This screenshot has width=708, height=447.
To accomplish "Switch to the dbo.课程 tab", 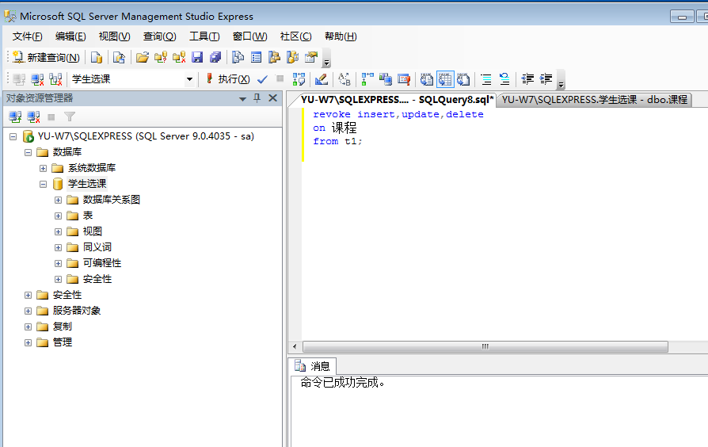I will [x=594, y=99].
